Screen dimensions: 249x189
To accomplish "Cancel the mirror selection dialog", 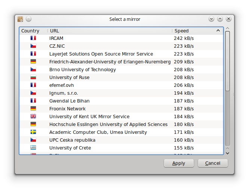I will point(213,163).
